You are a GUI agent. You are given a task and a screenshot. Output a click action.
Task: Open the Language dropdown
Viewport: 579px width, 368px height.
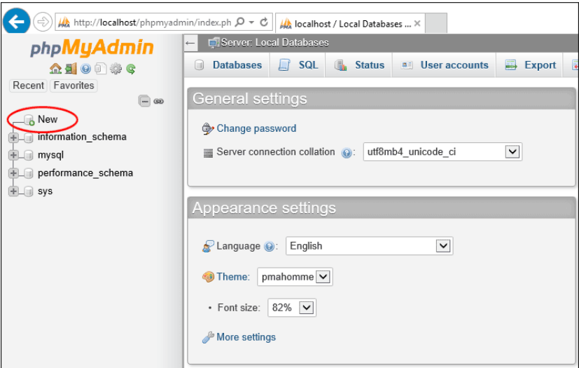pyautogui.click(x=369, y=246)
